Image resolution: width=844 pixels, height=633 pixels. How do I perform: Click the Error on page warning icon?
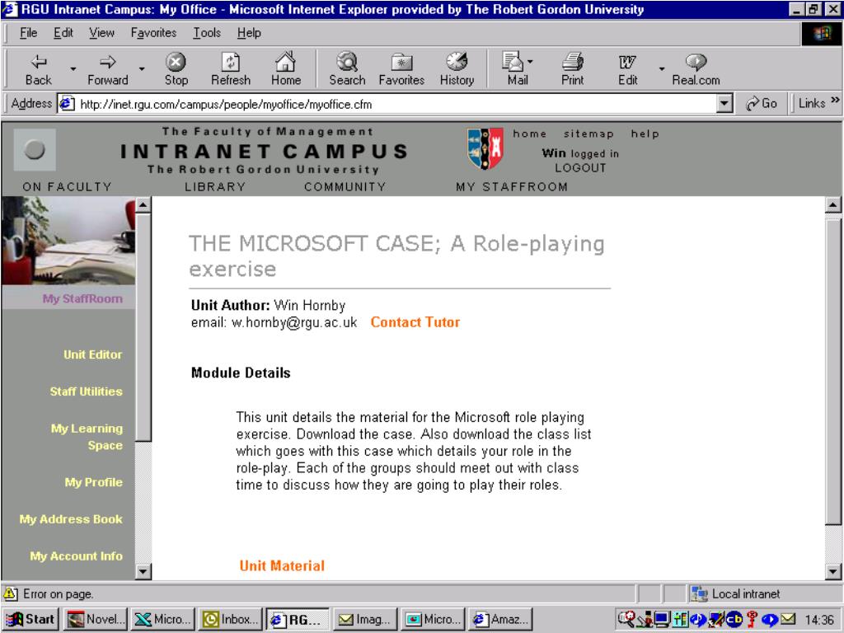tap(11, 593)
